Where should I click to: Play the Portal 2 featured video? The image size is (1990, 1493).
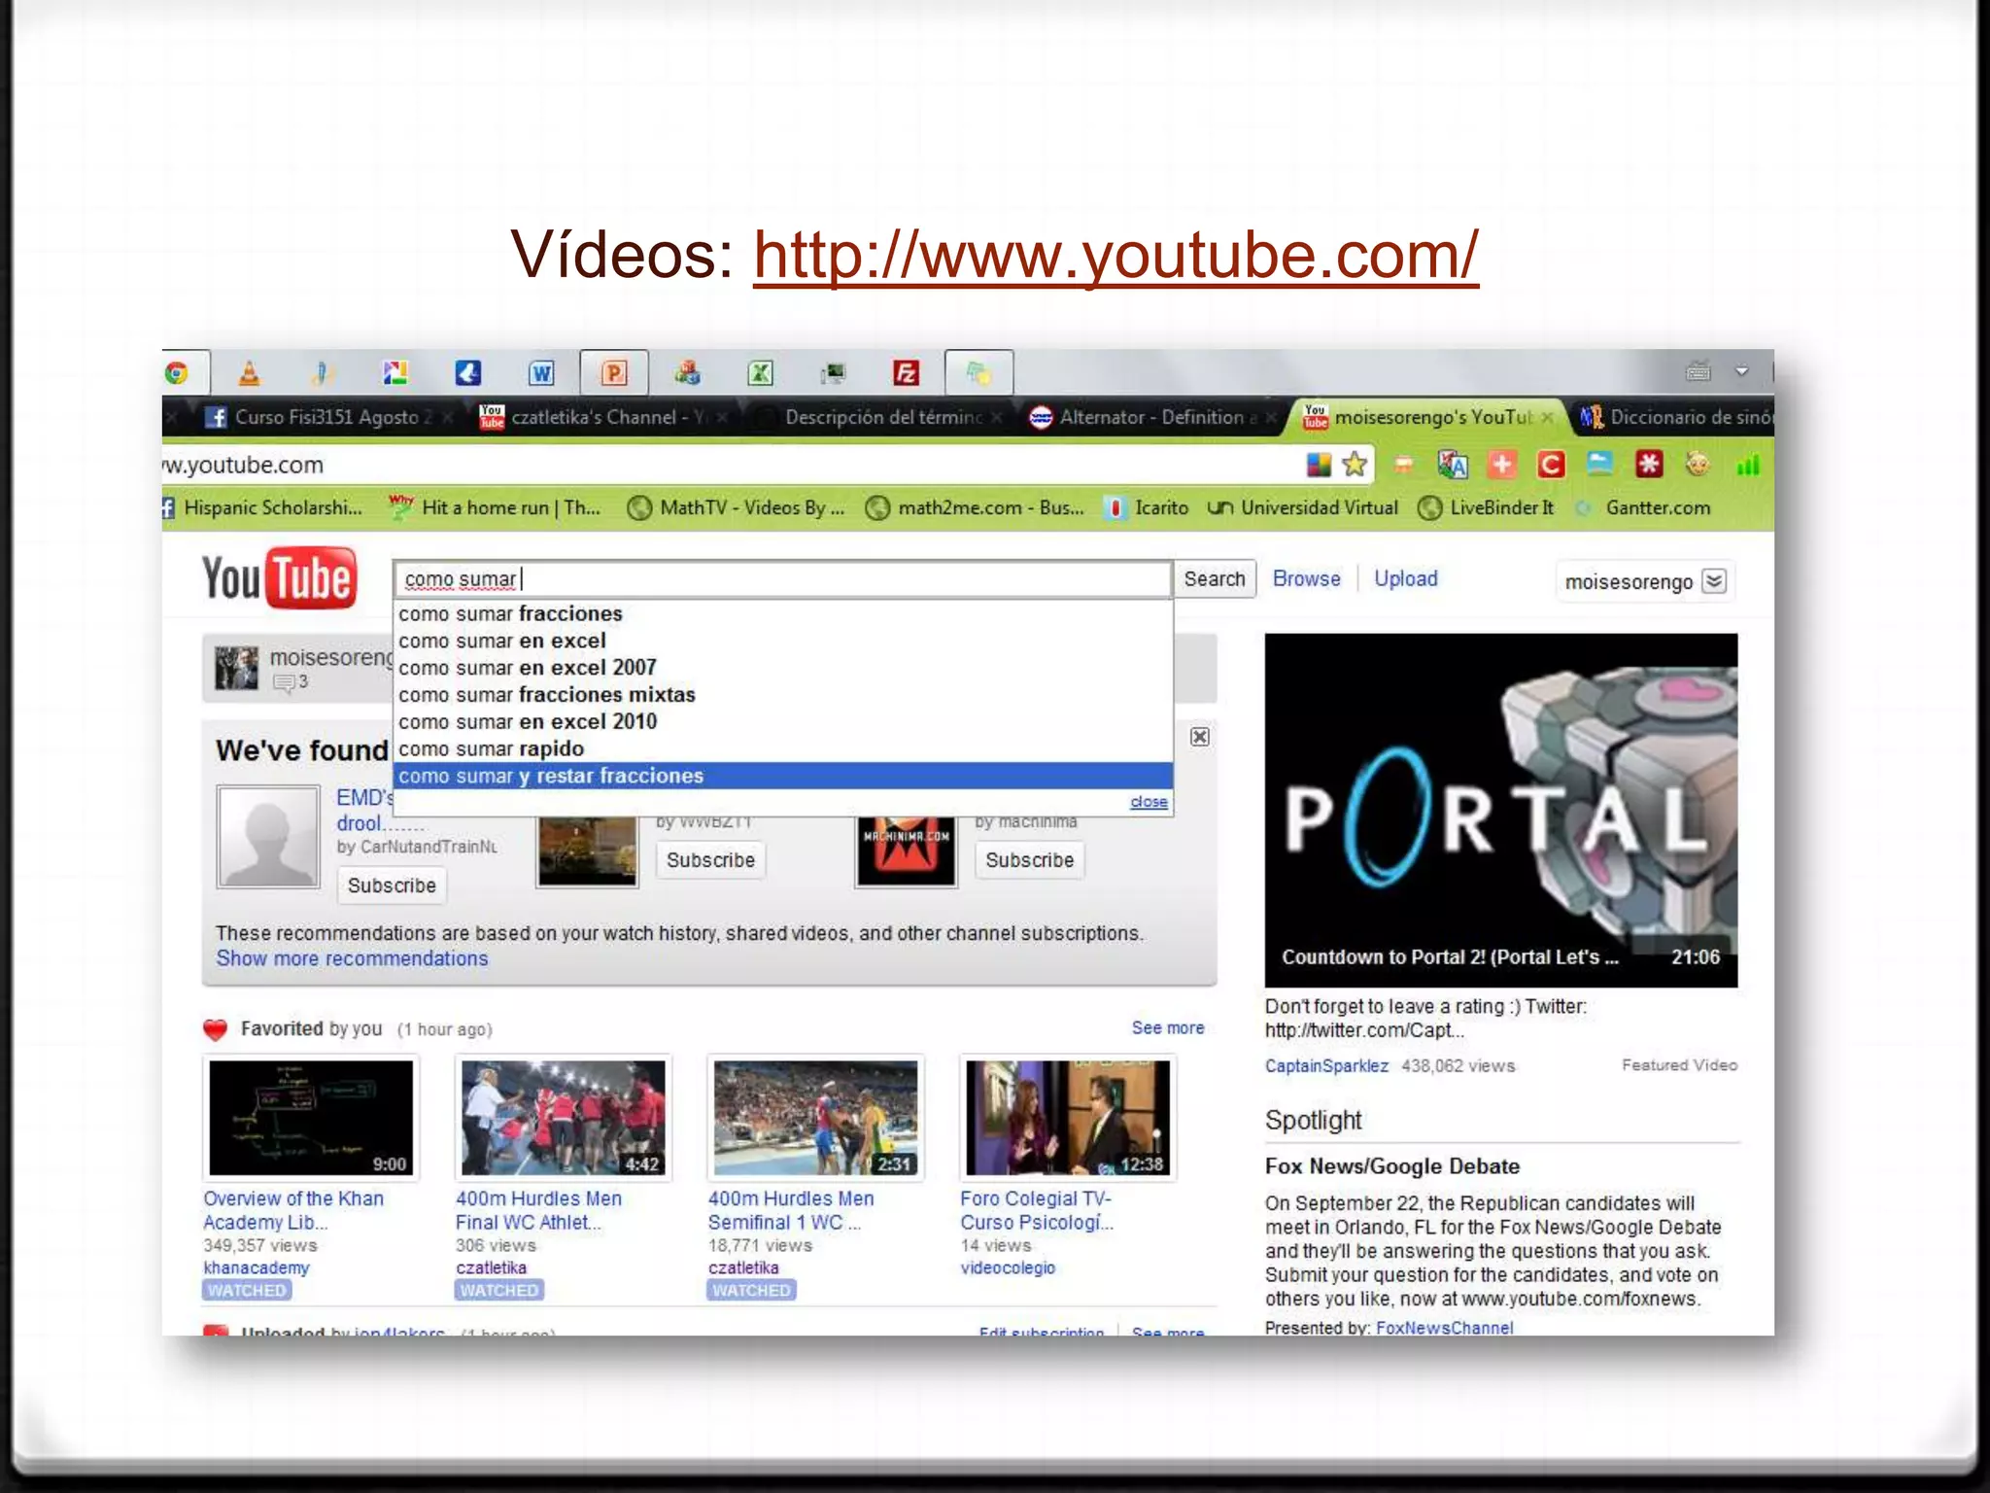coord(1500,810)
